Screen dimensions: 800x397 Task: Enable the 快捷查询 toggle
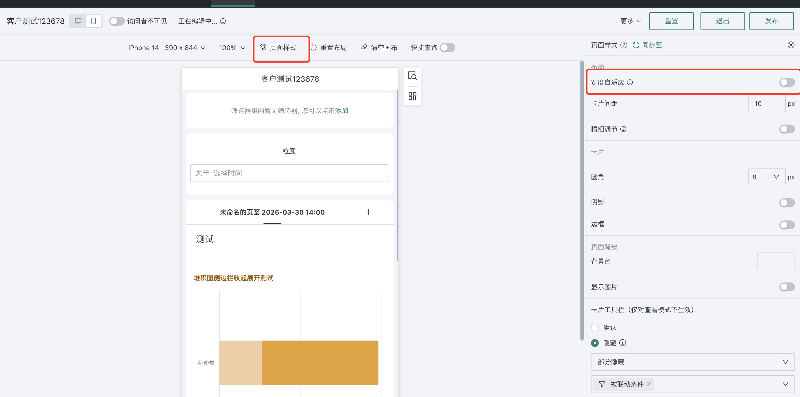click(x=447, y=47)
